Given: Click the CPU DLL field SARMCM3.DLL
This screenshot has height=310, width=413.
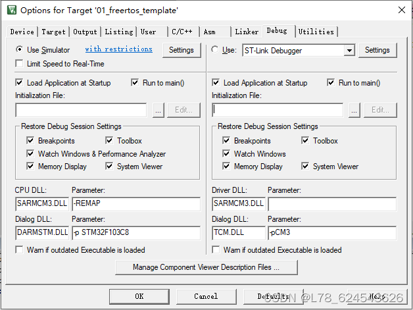Looking at the screenshot, I should pos(42,204).
